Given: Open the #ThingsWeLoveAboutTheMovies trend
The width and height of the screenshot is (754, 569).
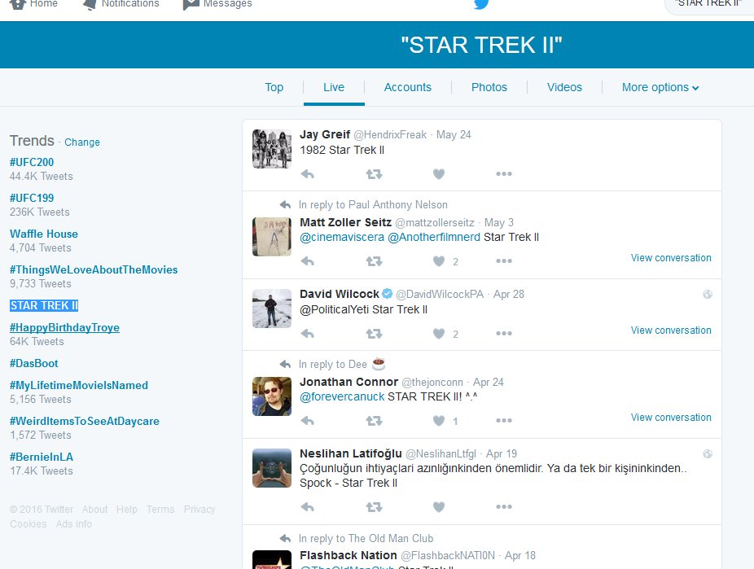Looking at the screenshot, I should tap(94, 270).
